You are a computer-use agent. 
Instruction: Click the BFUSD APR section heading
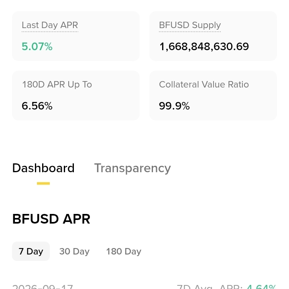tap(51, 219)
